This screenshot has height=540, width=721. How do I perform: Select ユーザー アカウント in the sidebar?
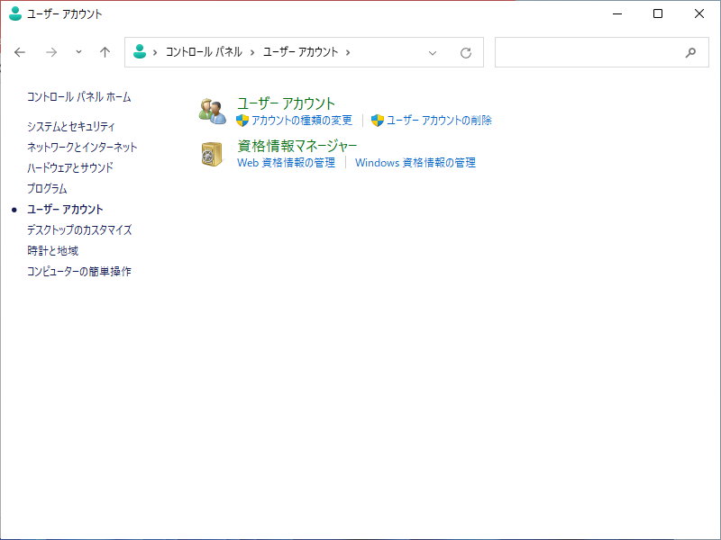click(65, 210)
